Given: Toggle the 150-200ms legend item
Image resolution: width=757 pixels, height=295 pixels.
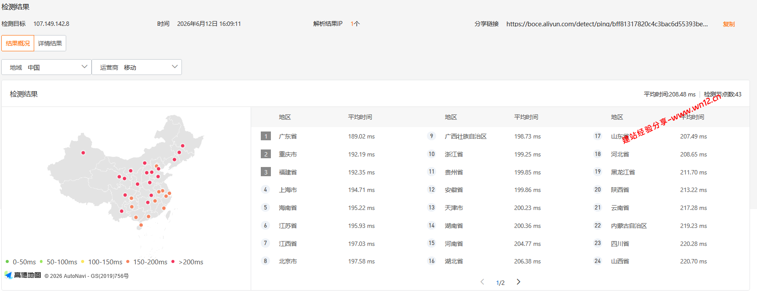Looking at the screenshot, I should pyautogui.click(x=147, y=262).
